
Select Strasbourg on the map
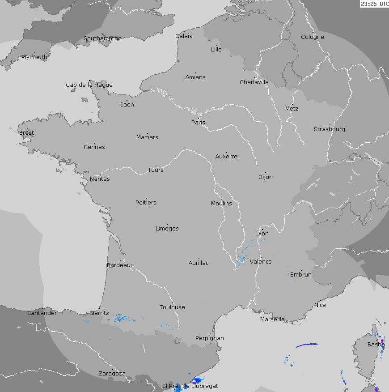point(329,129)
